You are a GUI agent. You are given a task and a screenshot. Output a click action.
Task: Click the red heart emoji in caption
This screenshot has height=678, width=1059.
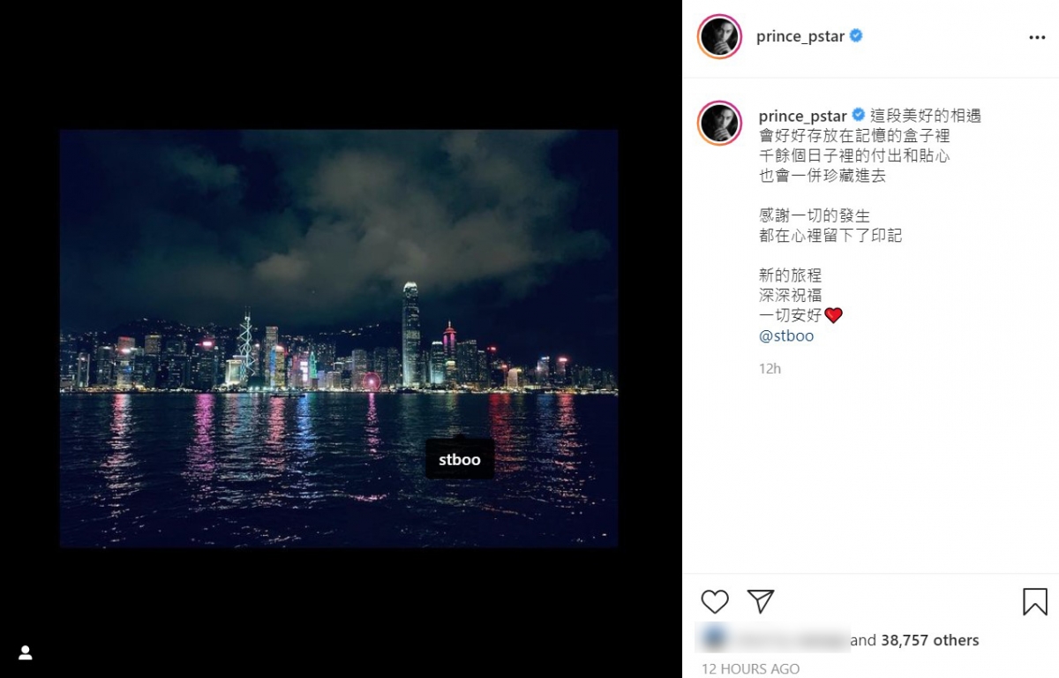(834, 316)
